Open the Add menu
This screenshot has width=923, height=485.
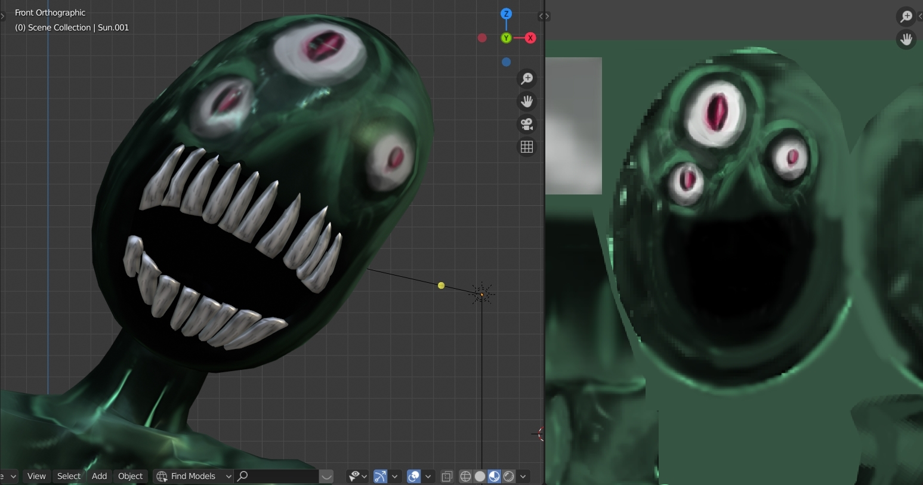pyautogui.click(x=99, y=476)
